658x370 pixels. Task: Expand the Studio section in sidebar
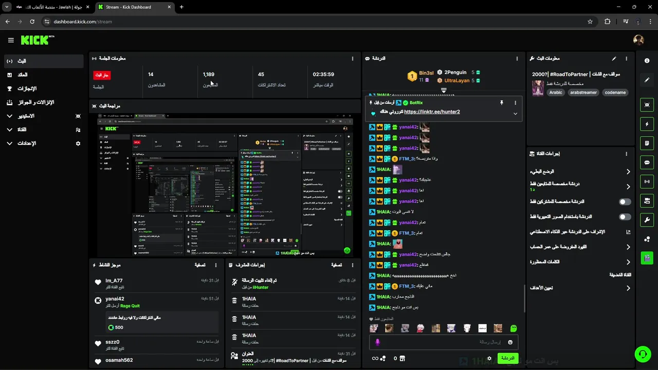click(9, 116)
